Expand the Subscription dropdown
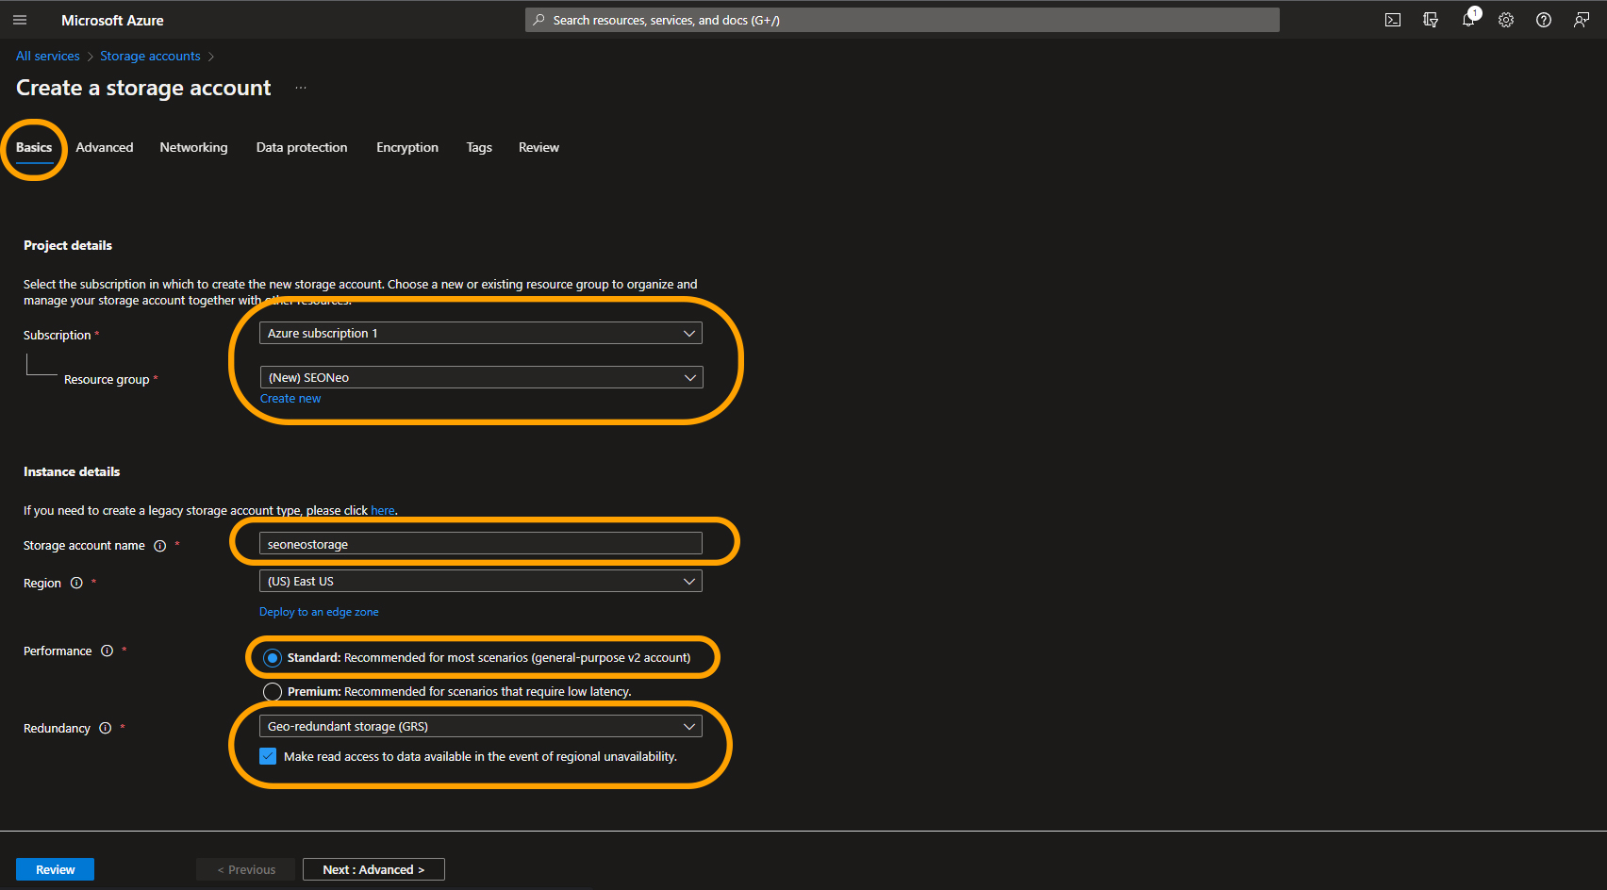 (481, 333)
